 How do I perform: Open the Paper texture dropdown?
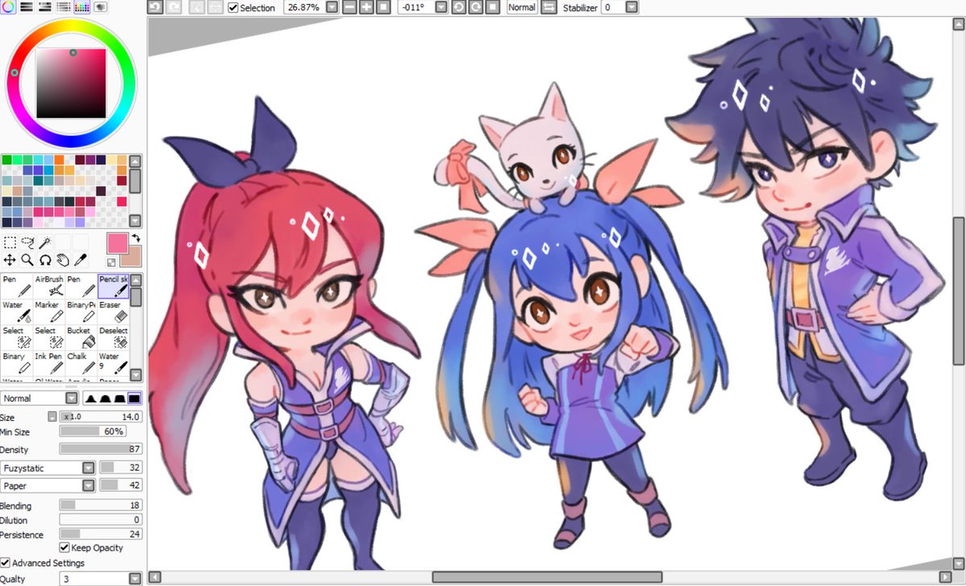89,485
